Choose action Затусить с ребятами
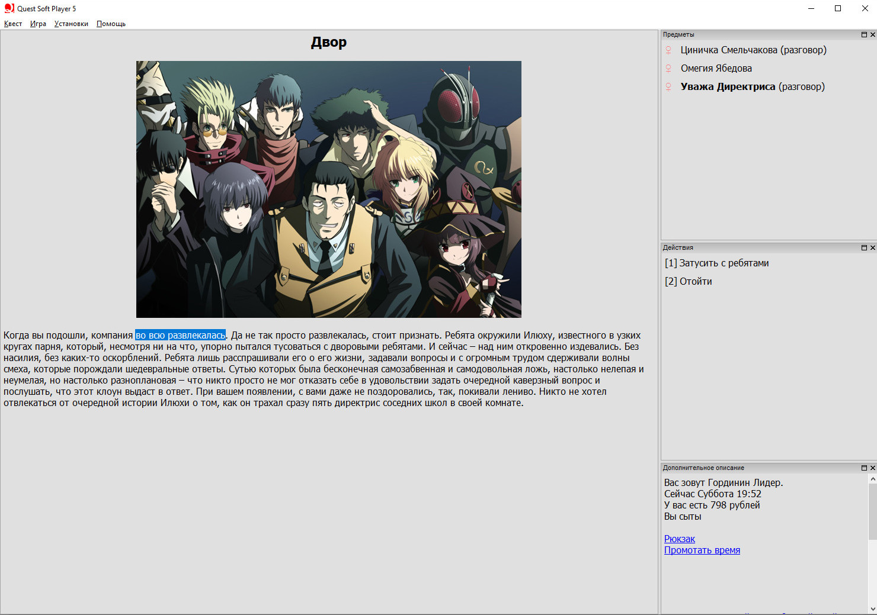 click(x=716, y=263)
